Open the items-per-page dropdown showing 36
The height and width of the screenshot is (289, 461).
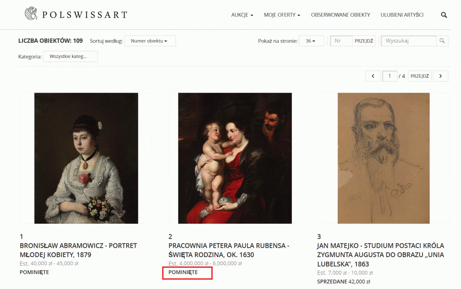311,41
